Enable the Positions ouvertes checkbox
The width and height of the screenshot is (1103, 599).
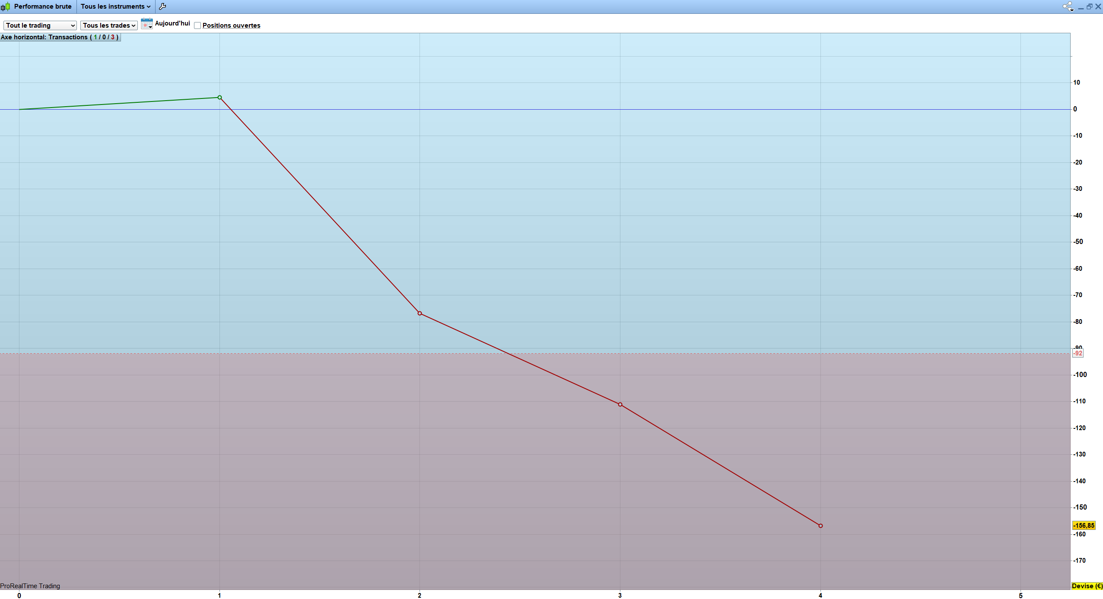tap(197, 25)
